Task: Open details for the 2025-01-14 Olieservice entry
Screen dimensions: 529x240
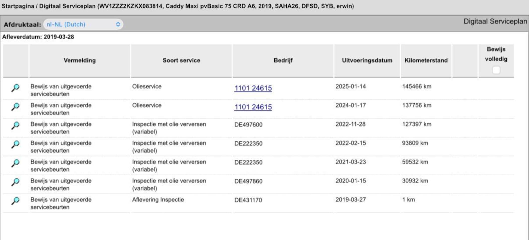Action: pos(15,88)
